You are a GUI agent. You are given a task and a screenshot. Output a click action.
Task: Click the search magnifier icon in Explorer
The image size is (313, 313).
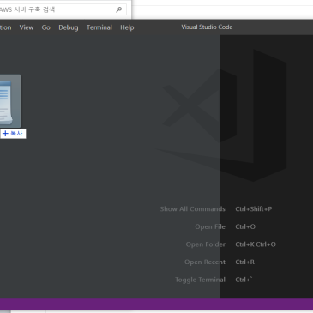(x=119, y=9)
